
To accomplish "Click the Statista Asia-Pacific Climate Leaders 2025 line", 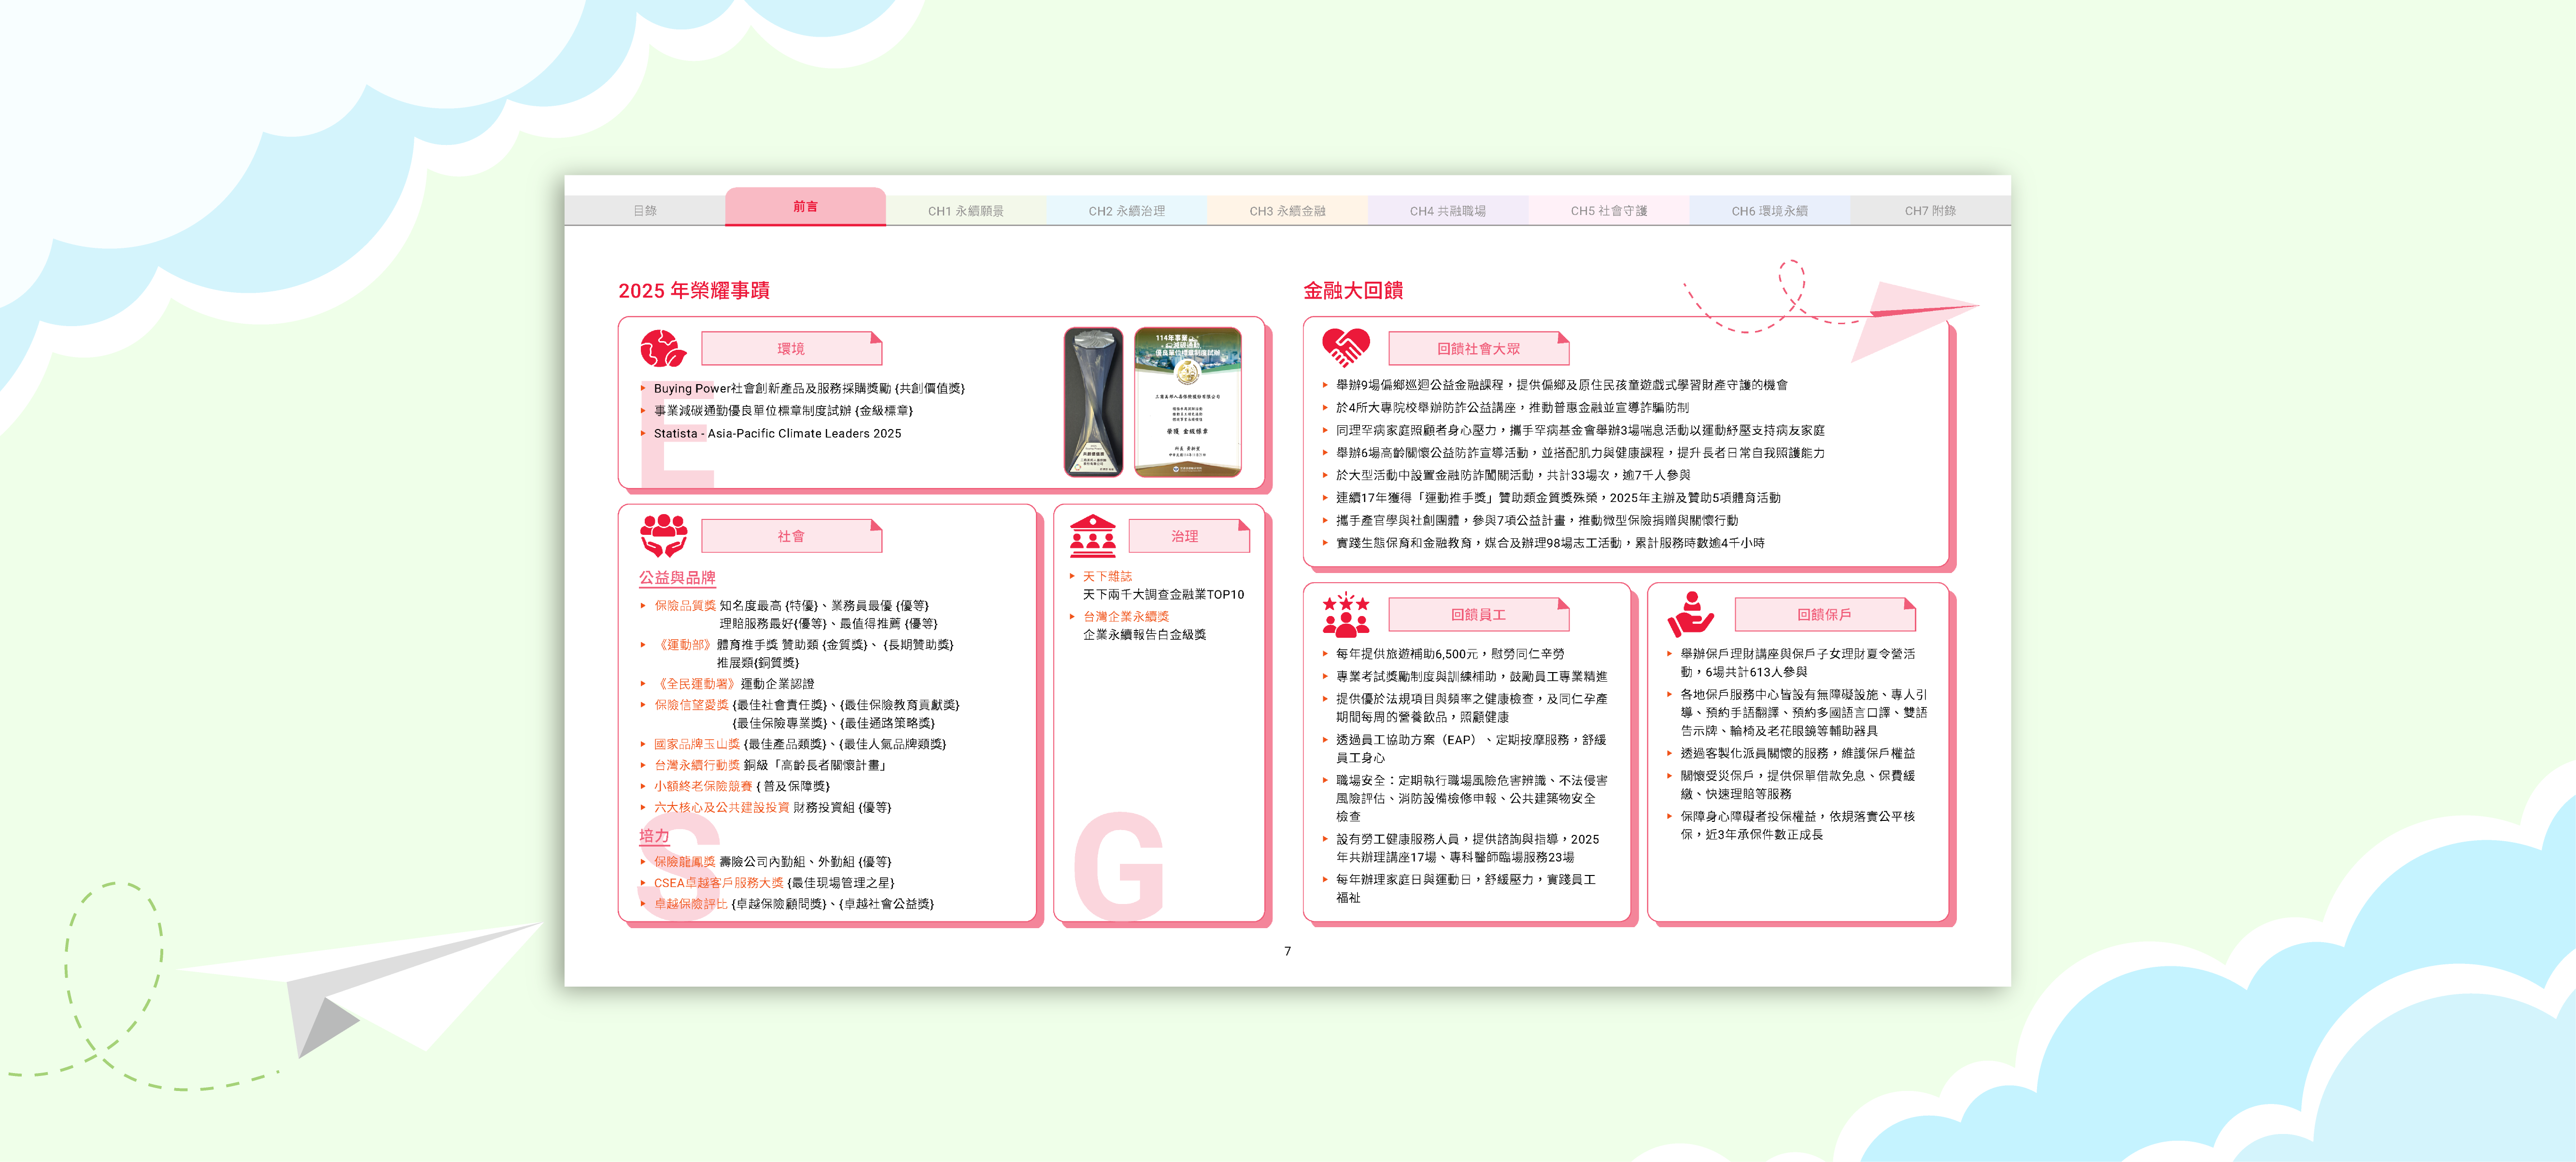I will (x=777, y=433).
